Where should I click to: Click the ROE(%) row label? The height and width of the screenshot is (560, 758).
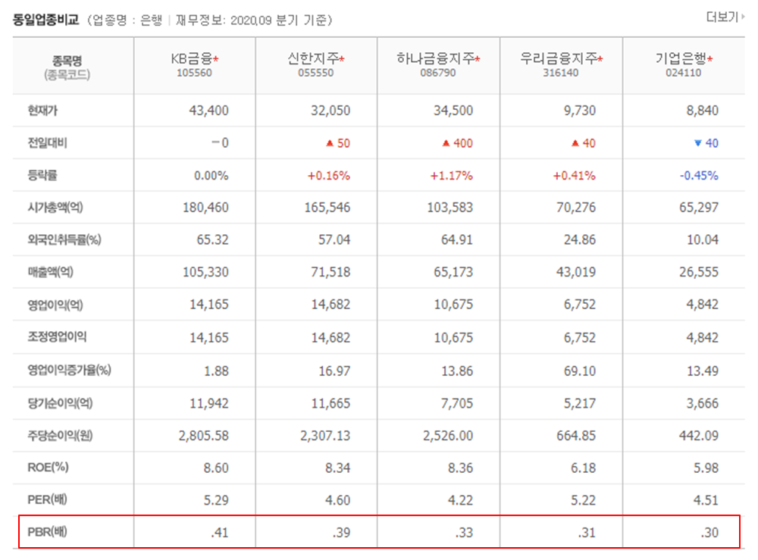pyautogui.click(x=48, y=468)
